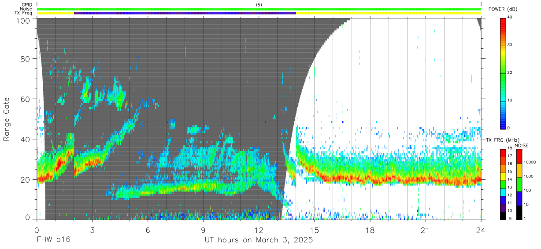This screenshot has height=249, width=541.
Task: Click the 24 tick on UT hours axis
Action: tap(481, 230)
